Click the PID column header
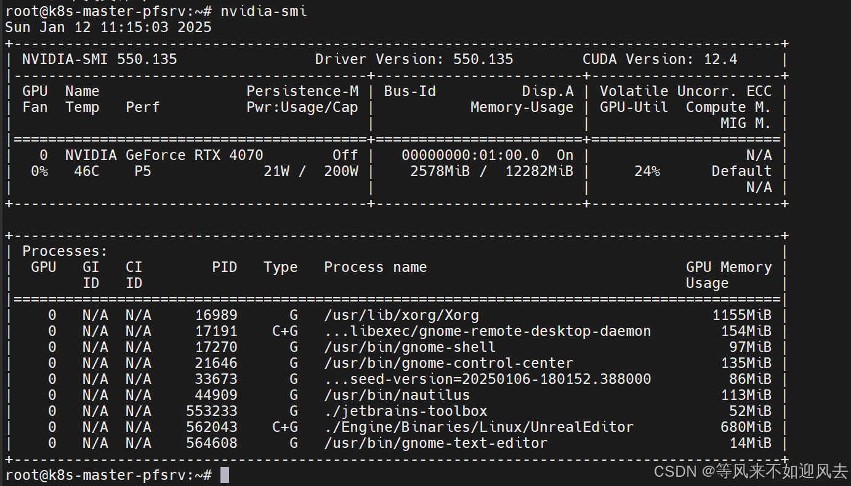 pos(225,267)
